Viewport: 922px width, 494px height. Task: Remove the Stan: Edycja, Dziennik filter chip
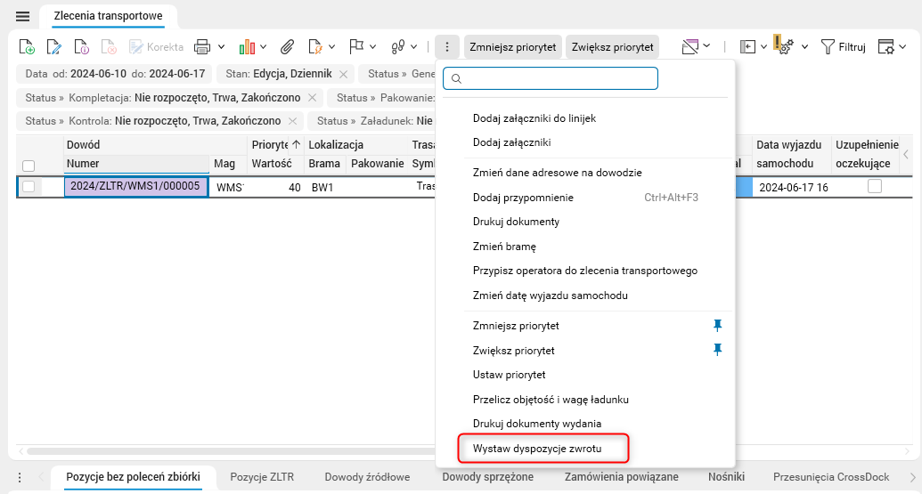[x=343, y=74]
